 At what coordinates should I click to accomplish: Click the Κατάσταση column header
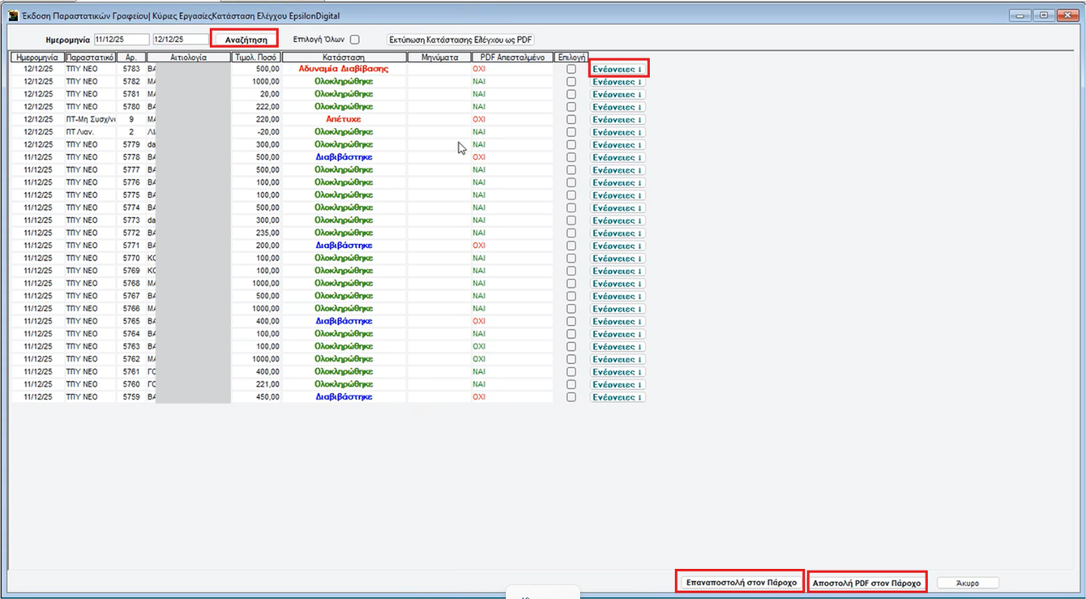pyautogui.click(x=344, y=58)
